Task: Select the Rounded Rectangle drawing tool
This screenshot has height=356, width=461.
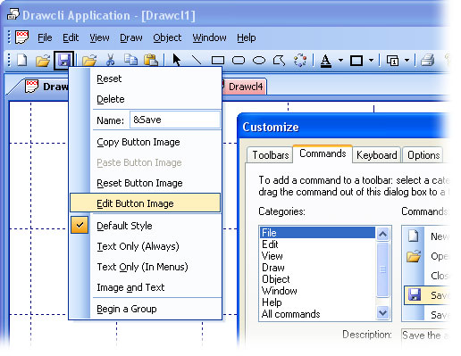Action: click(239, 61)
